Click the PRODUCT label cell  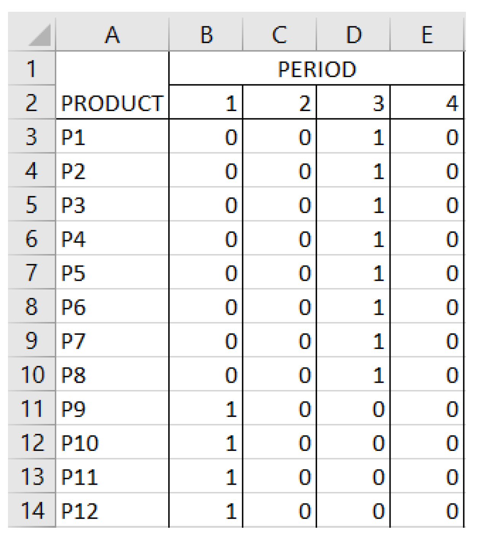click(112, 103)
